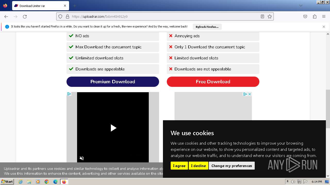Close the right ad with X
Image resolution: width=330 pixels, height=185 pixels.
click(x=250, y=94)
